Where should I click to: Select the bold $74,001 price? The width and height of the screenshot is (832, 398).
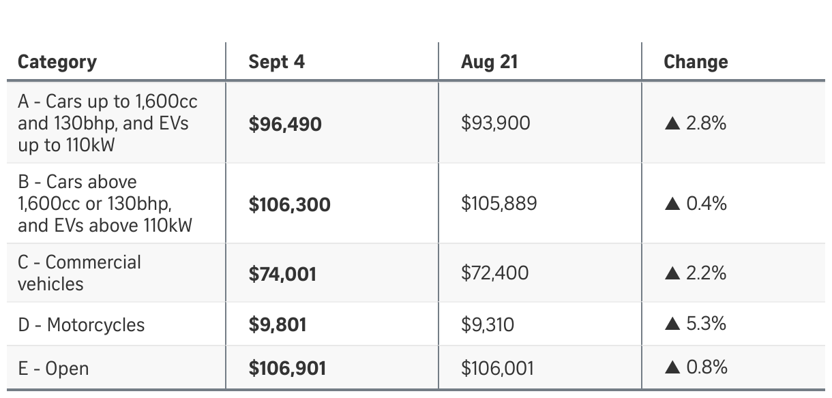point(282,274)
